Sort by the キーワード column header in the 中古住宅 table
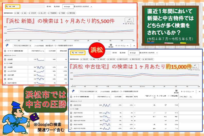204x136 pixels. (x=81, y=97)
